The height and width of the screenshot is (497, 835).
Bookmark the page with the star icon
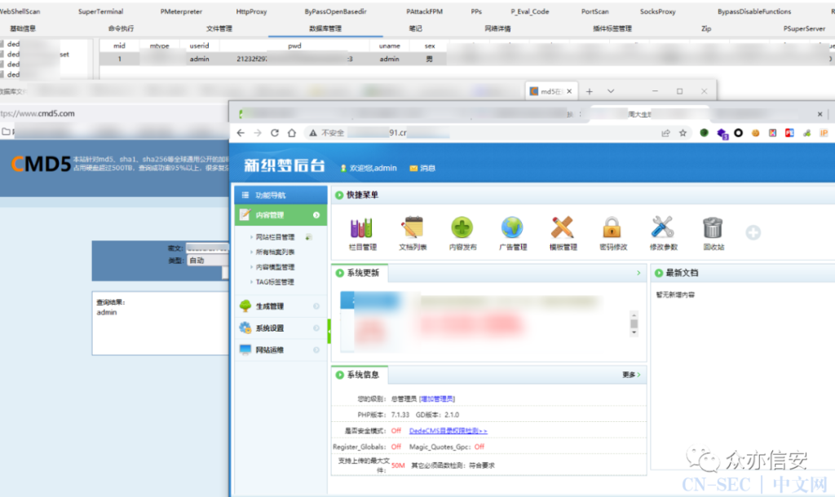(x=683, y=133)
